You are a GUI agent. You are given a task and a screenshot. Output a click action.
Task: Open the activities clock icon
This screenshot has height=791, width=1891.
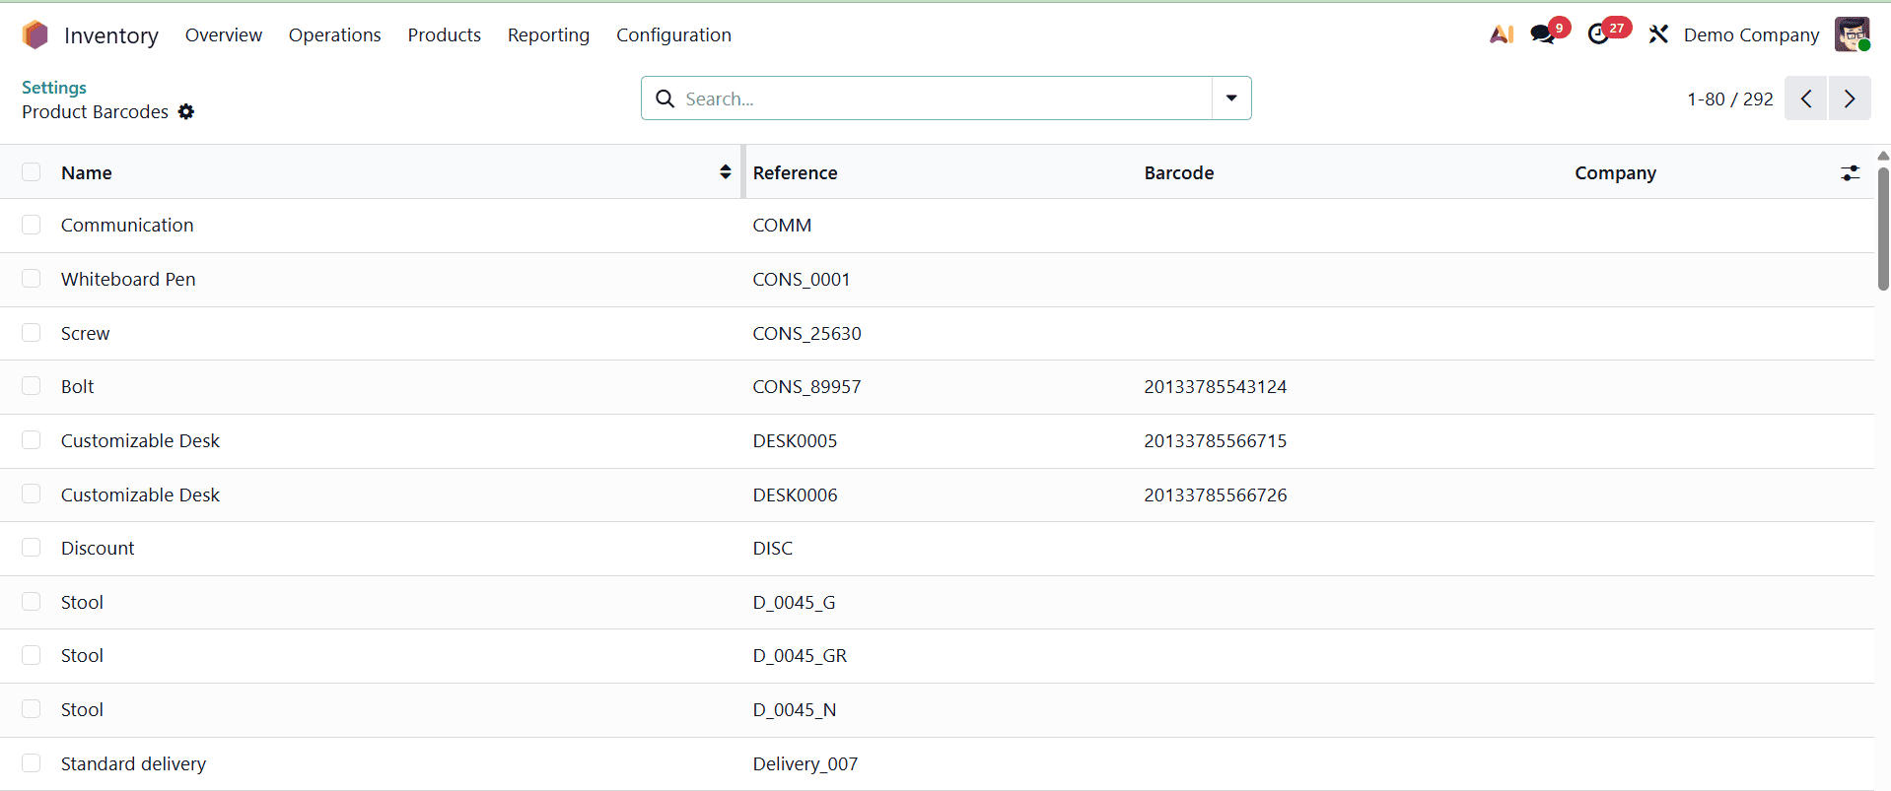1598,34
